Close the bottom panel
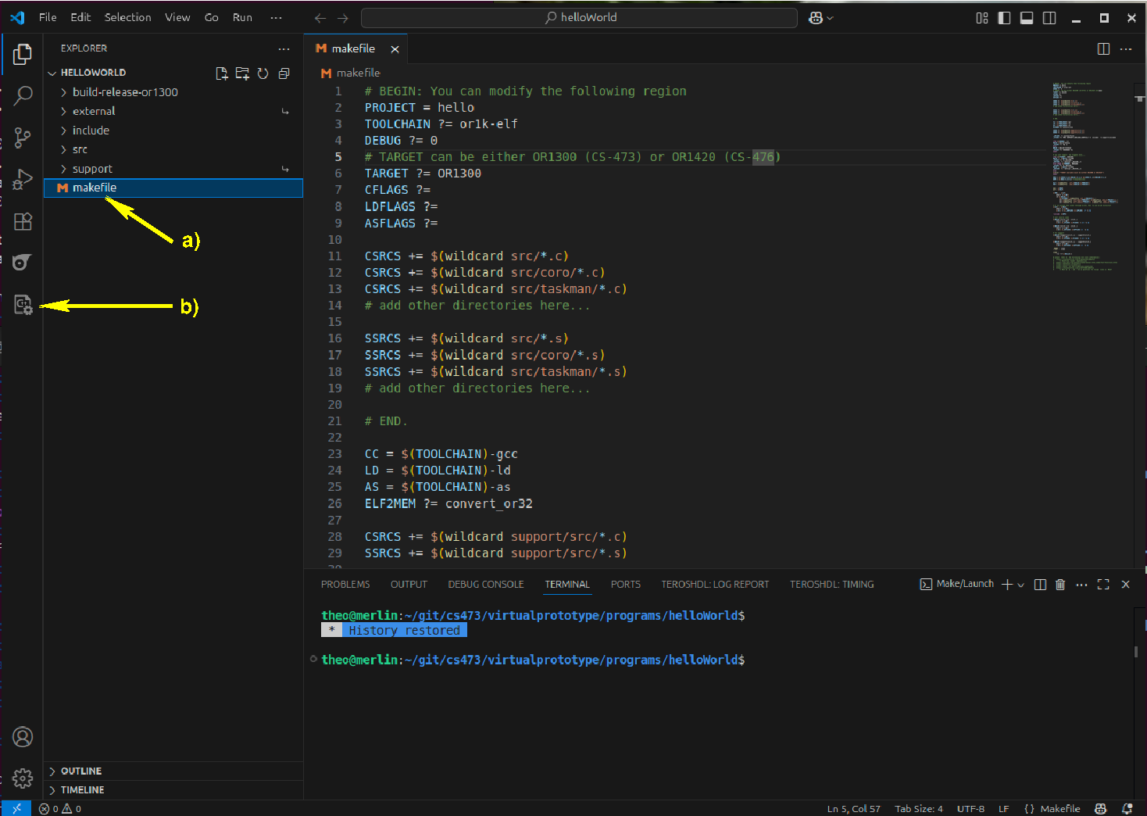 click(x=1125, y=584)
